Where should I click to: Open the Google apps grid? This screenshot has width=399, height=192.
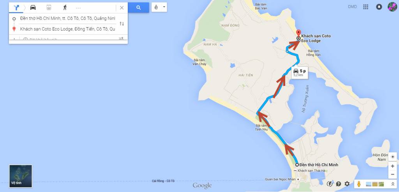point(365,7)
